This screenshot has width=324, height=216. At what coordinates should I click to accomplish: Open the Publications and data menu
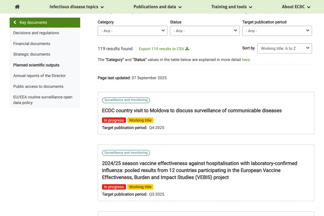pos(157,7)
